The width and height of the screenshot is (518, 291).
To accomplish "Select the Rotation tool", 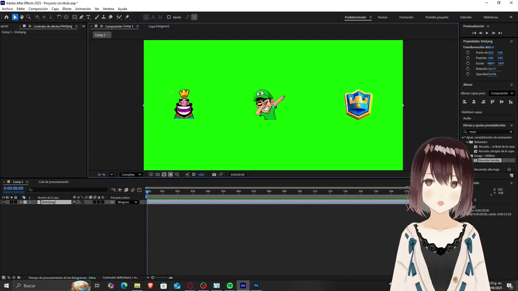I will tap(59, 17).
